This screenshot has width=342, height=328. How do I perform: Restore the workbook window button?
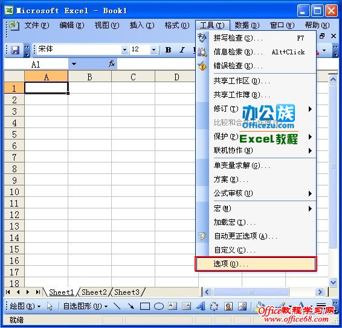[322, 36]
